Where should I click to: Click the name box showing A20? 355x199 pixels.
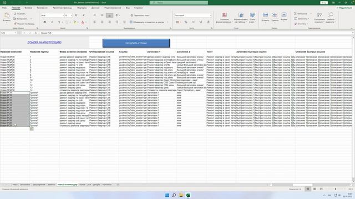tap(9, 33)
